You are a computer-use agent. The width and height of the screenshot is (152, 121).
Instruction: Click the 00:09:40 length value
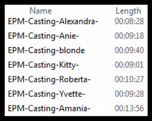coord(129,50)
